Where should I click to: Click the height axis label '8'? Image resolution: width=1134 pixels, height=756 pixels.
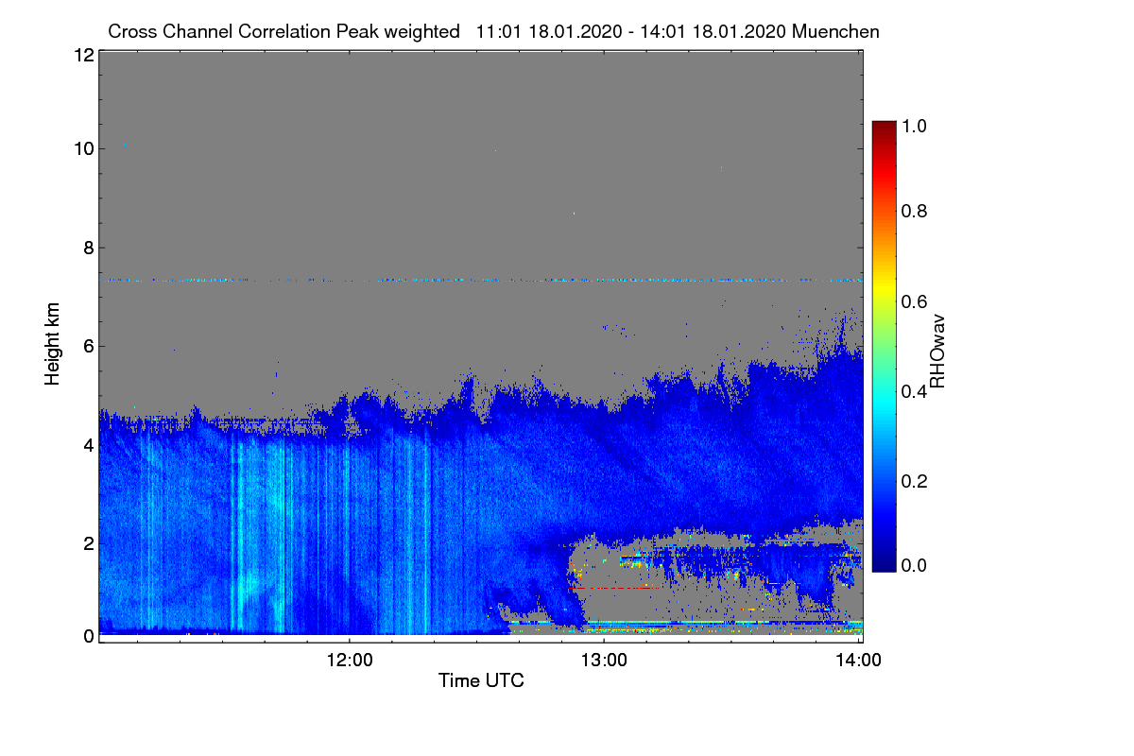[88, 248]
